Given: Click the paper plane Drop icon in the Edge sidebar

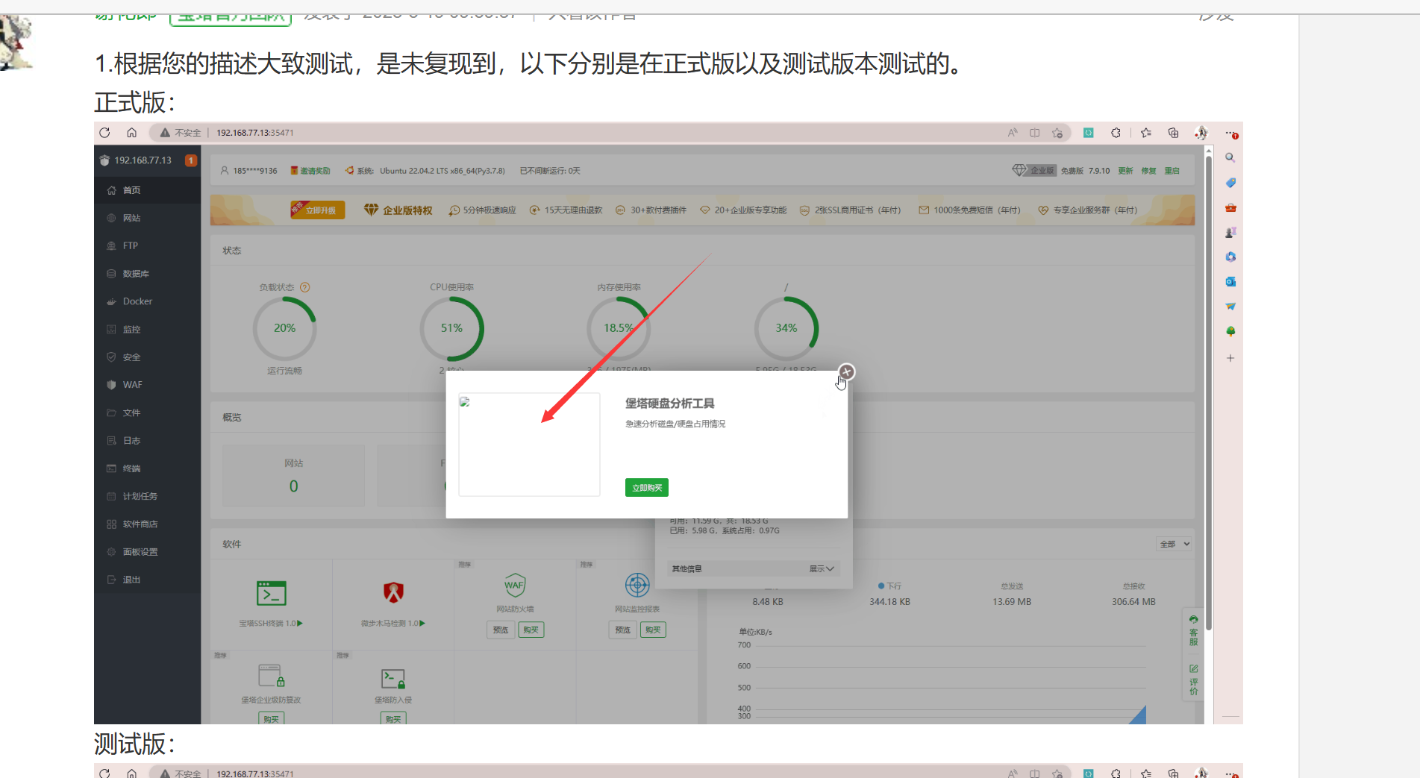Looking at the screenshot, I should 1230,306.
